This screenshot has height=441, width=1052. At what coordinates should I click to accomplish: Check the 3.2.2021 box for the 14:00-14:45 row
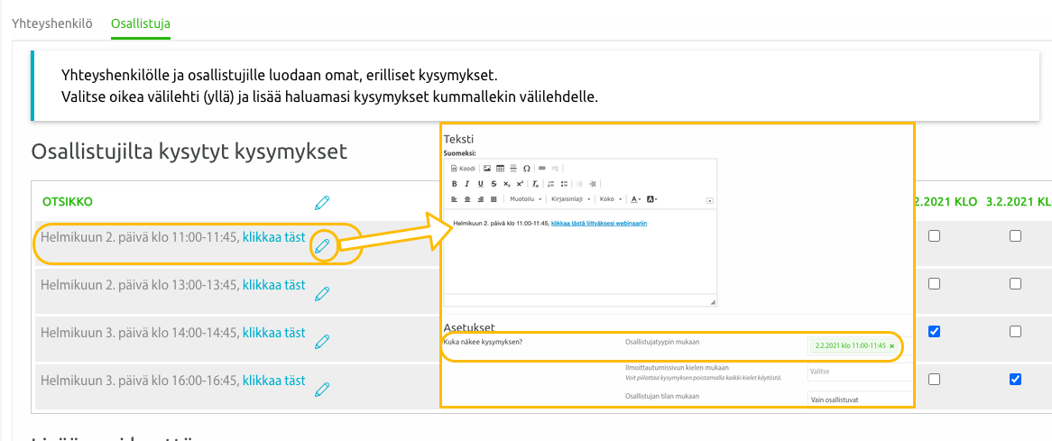(x=1016, y=331)
